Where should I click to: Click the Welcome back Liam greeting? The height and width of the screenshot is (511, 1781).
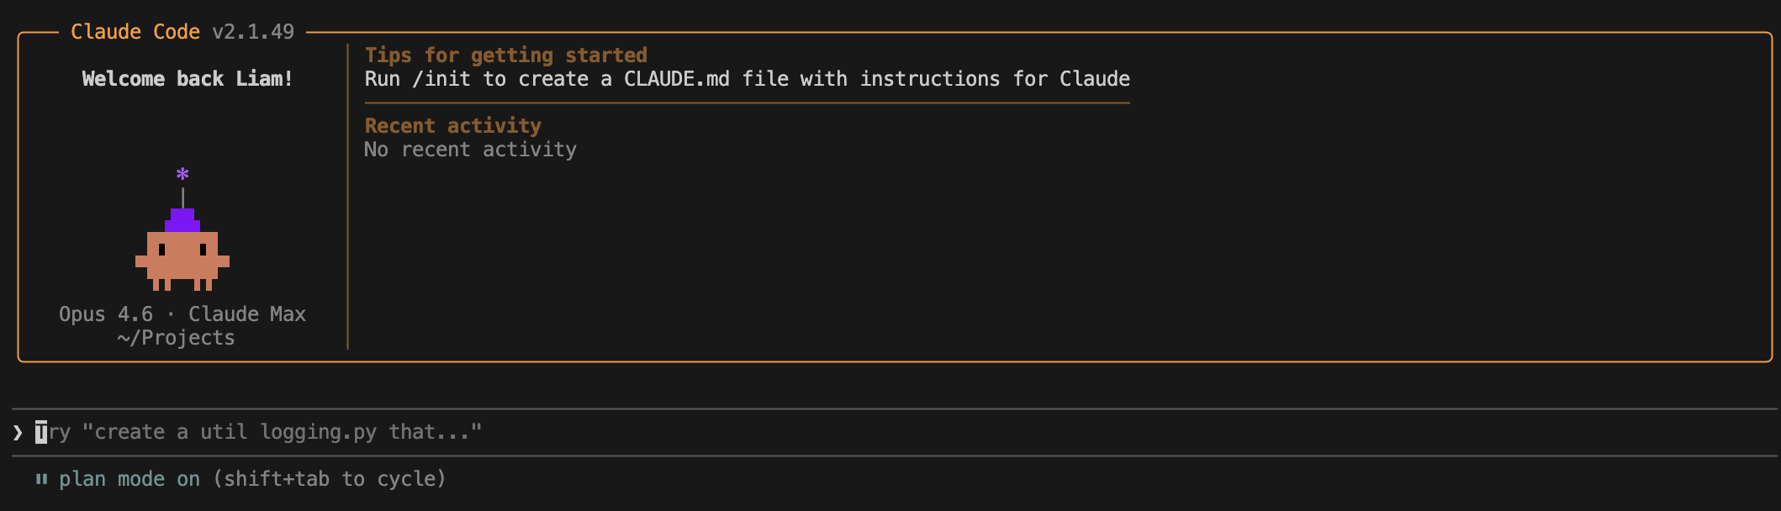(x=188, y=78)
